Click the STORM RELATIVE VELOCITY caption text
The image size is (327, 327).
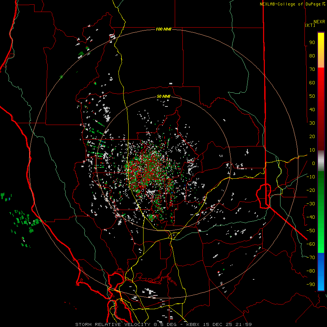pyautogui.click(x=113, y=324)
